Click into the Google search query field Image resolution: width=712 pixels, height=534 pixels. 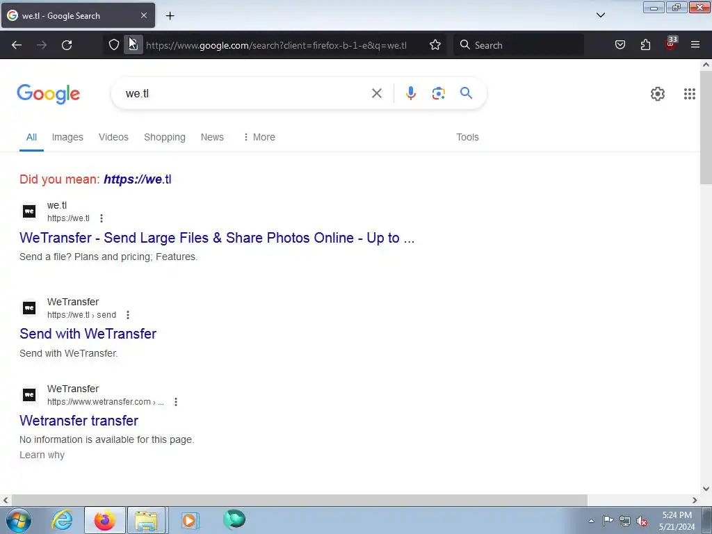click(x=245, y=93)
